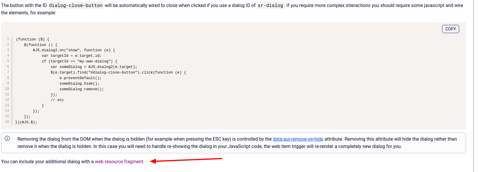This screenshot has width=478, height=172.
Task: Select the code line containing AJS.dialog2.on
Action: [x=73, y=50]
